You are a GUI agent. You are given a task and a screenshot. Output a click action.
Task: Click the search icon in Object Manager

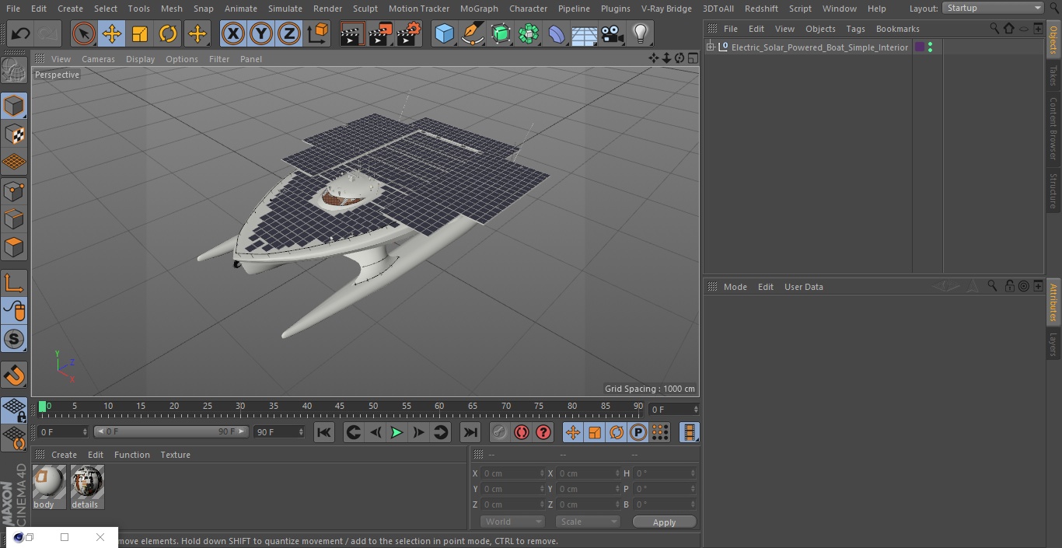point(994,28)
